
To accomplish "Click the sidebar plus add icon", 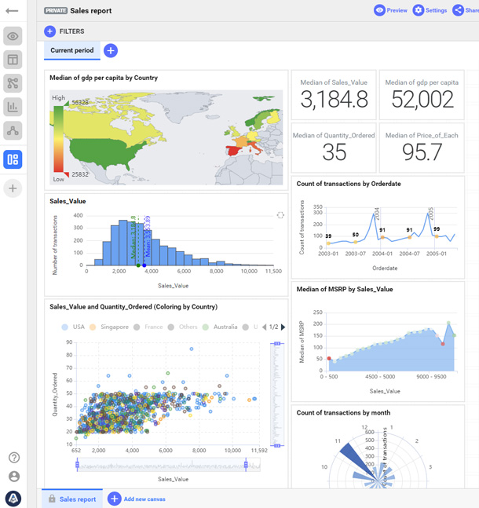I will (13, 188).
